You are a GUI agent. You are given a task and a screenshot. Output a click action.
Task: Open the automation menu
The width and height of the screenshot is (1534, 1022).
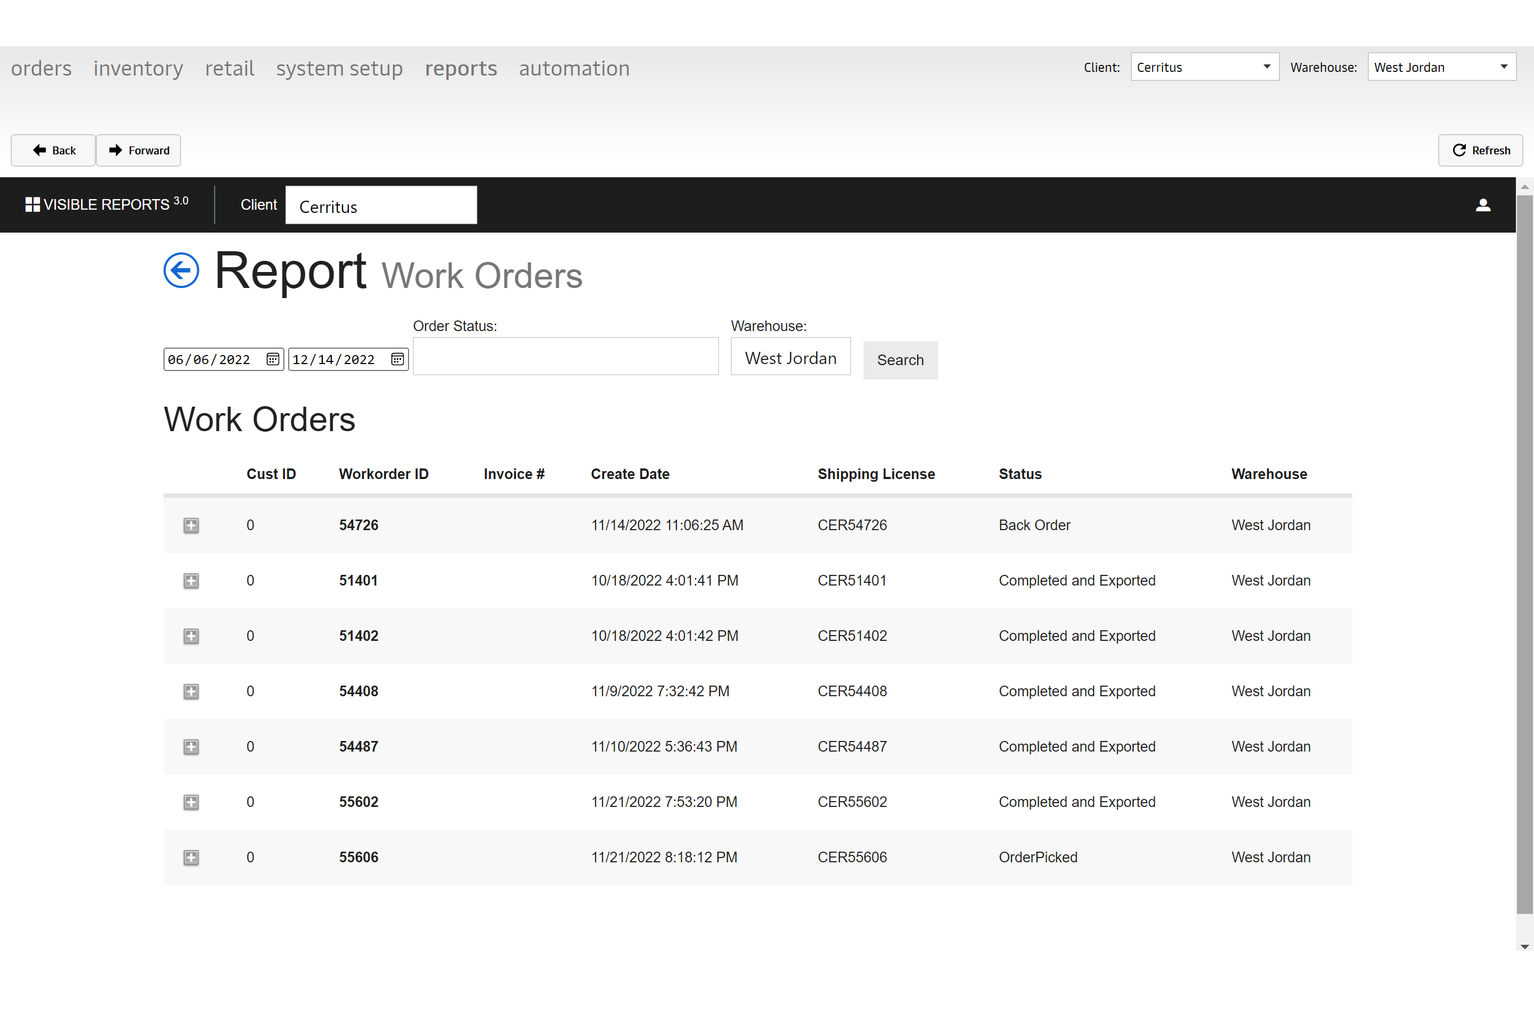coord(575,69)
